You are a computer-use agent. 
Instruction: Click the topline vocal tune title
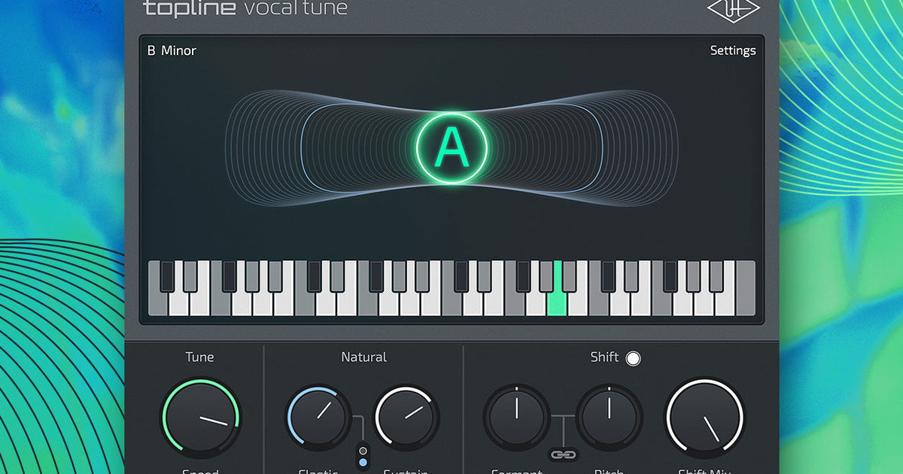245,8
